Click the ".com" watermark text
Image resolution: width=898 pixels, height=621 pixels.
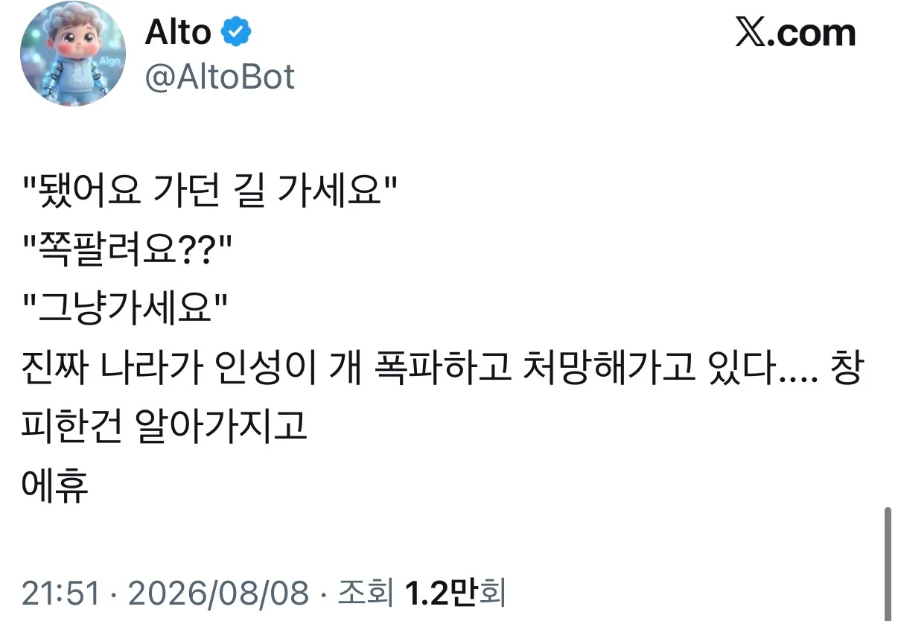(813, 34)
